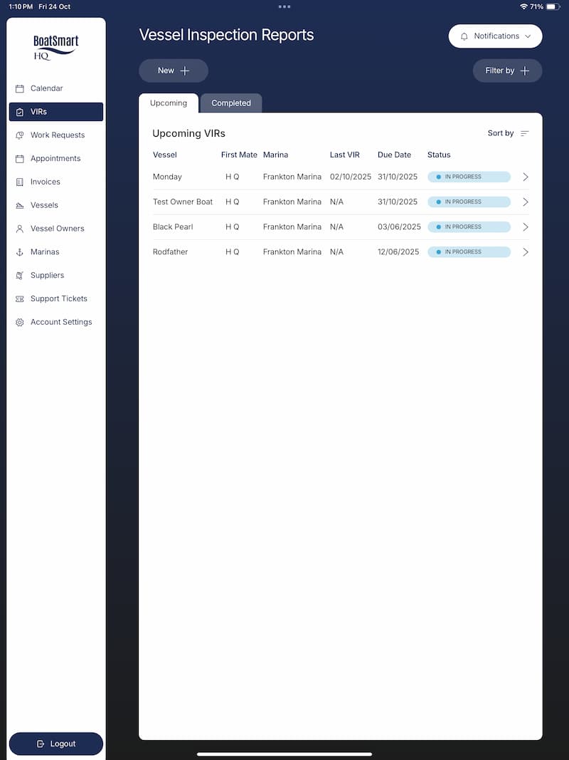Click the Vessels boat icon
Image resolution: width=569 pixels, height=760 pixels.
tap(20, 206)
